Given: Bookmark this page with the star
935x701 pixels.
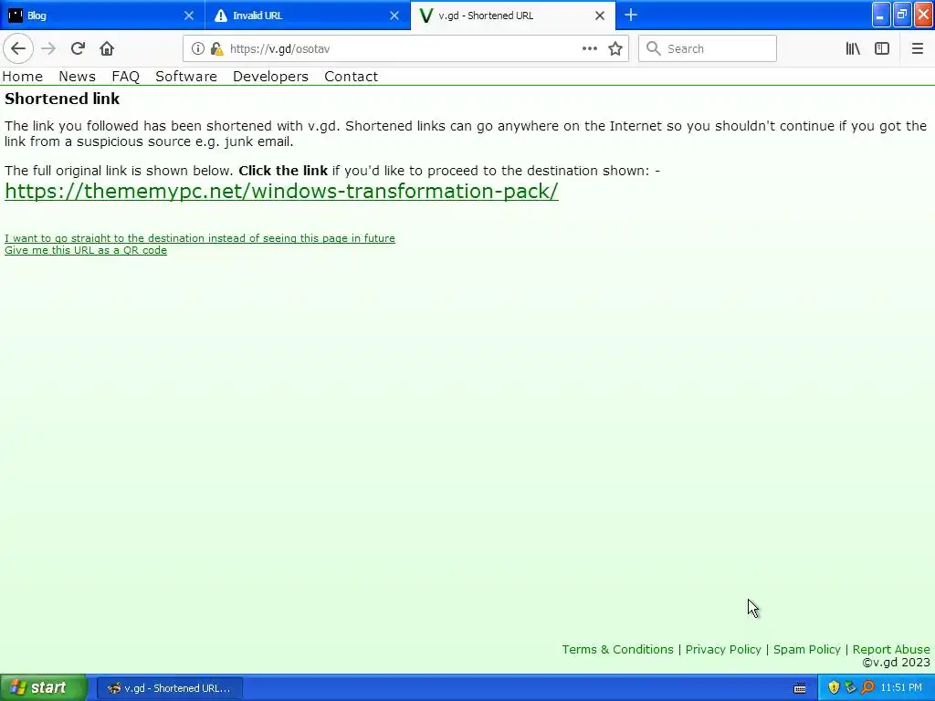Looking at the screenshot, I should [x=615, y=49].
